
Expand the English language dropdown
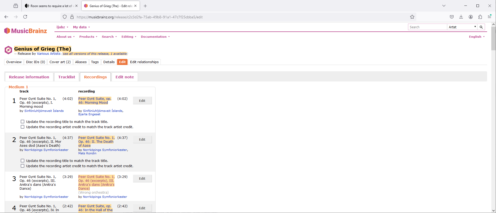click(477, 37)
